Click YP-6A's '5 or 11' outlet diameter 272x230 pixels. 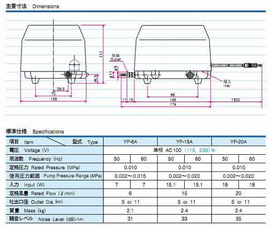coord(131,202)
